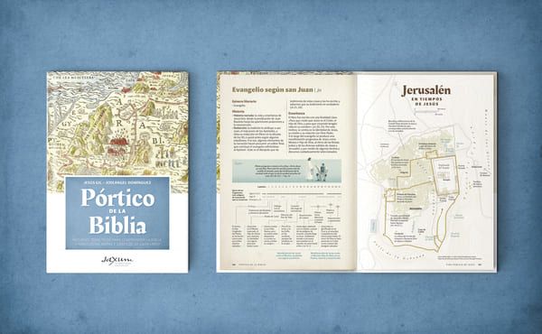The width and height of the screenshot is (542, 334).
Task: Click the 'Enseñanza' section heading
Action: click(x=297, y=114)
